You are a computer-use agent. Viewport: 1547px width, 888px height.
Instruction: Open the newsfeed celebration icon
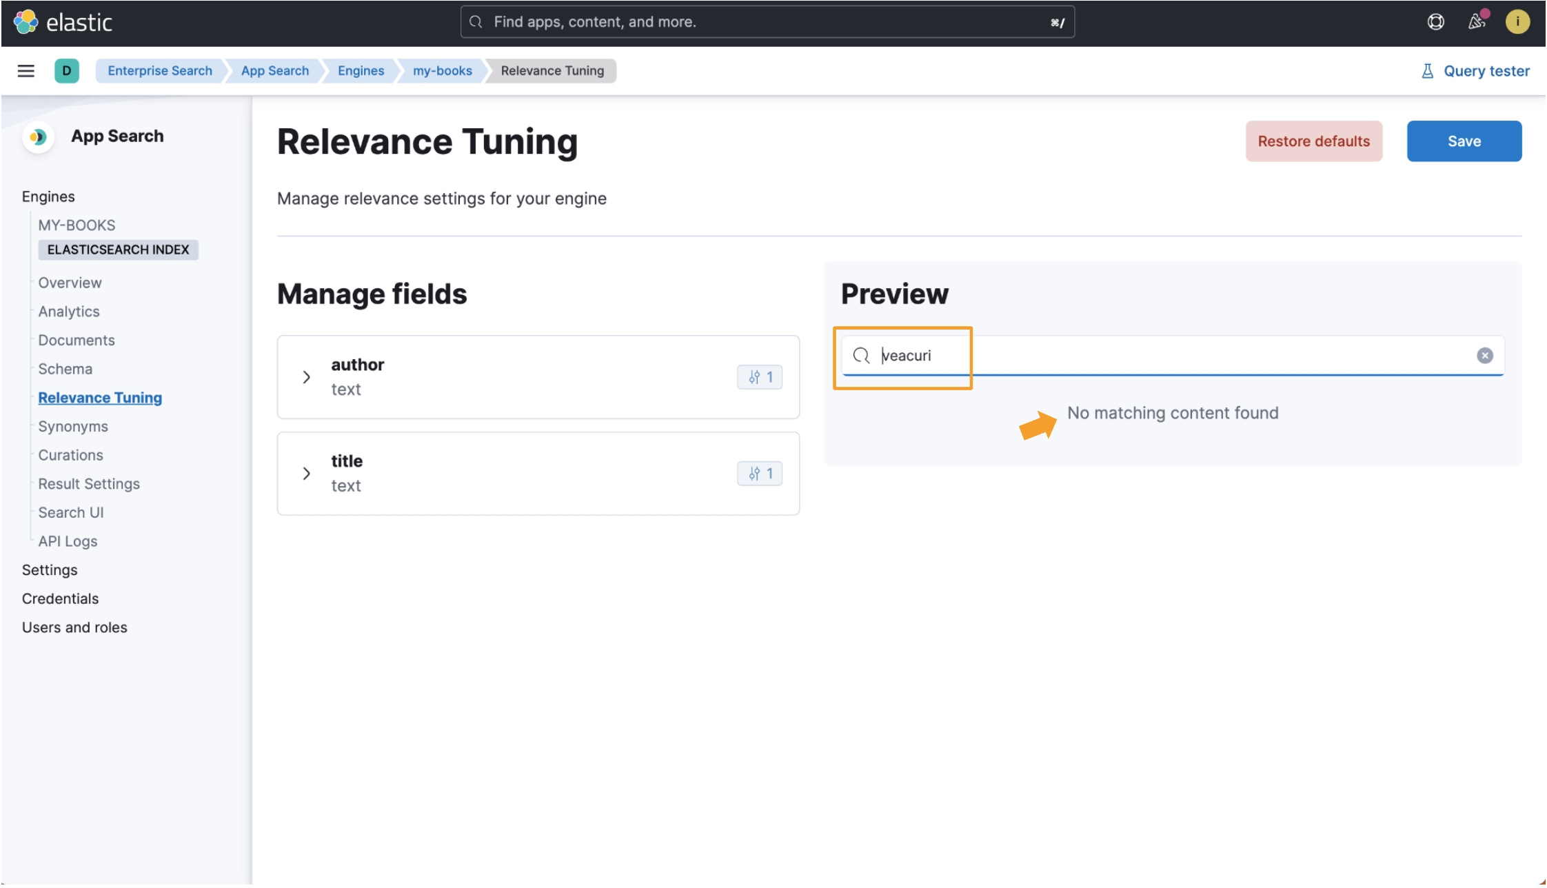pyautogui.click(x=1477, y=21)
